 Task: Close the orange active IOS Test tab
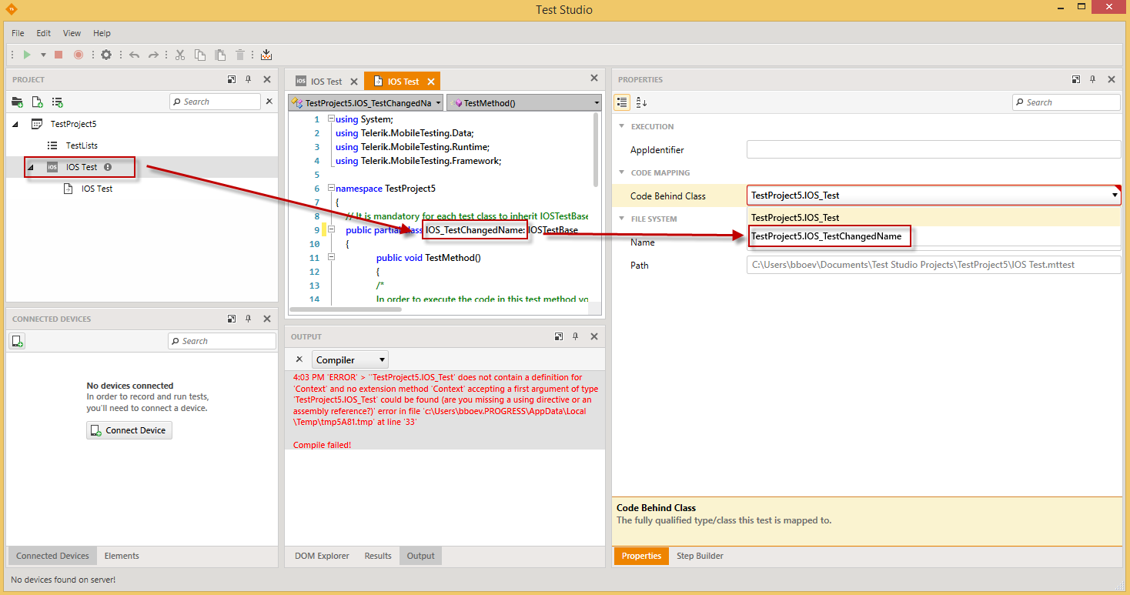pos(431,81)
